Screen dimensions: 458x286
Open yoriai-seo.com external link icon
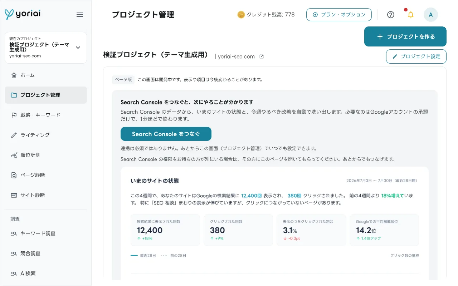pos(262,56)
